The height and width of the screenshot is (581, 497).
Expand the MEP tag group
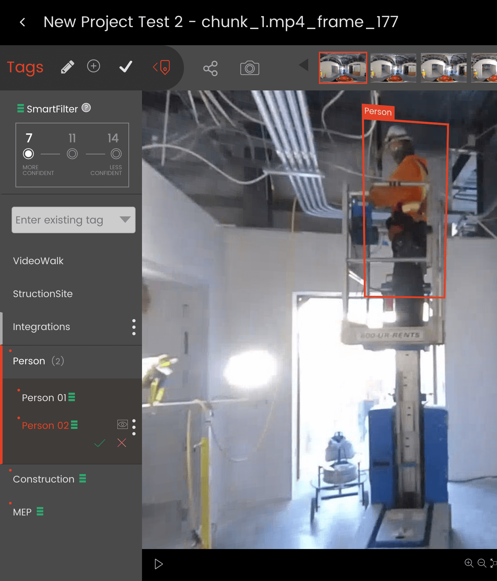[x=22, y=512]
